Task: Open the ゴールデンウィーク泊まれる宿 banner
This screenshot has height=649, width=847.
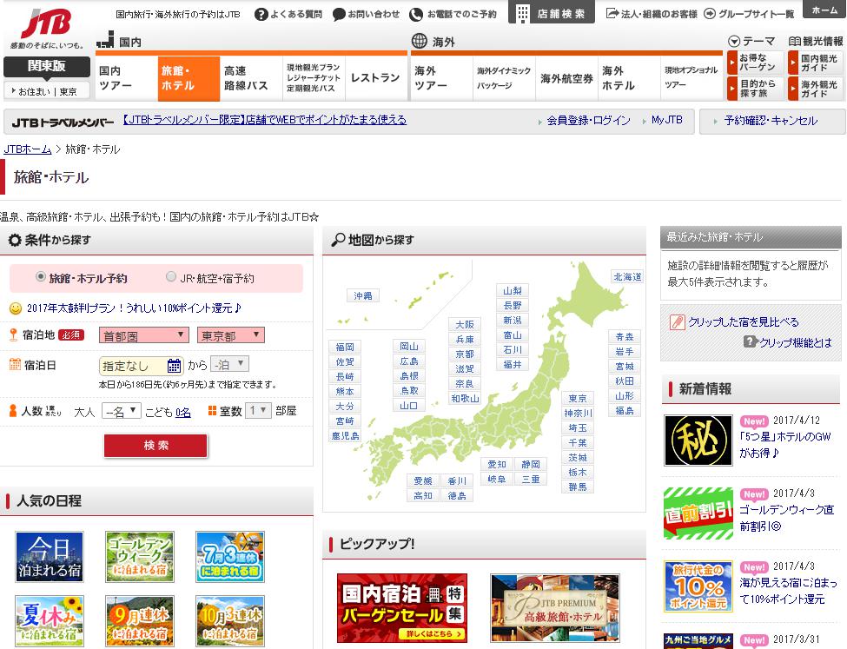Action: point(140,557)
